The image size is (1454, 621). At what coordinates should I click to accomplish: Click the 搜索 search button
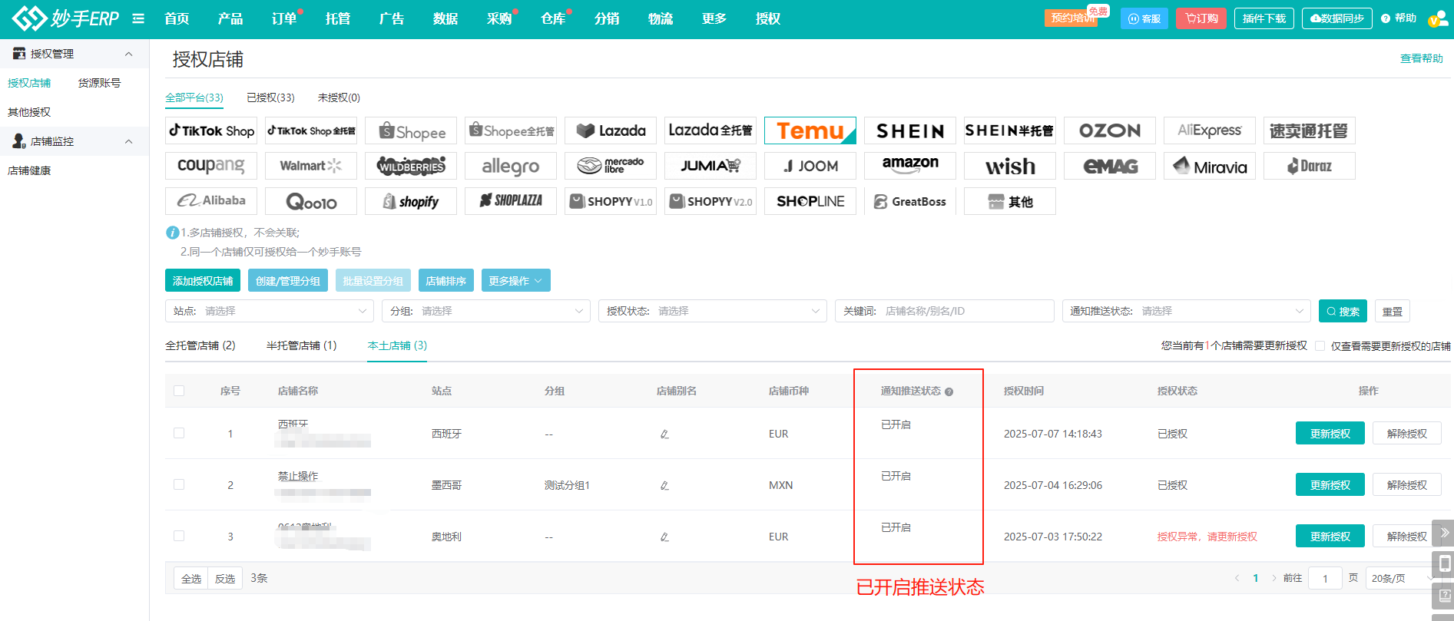(1343, 311)
